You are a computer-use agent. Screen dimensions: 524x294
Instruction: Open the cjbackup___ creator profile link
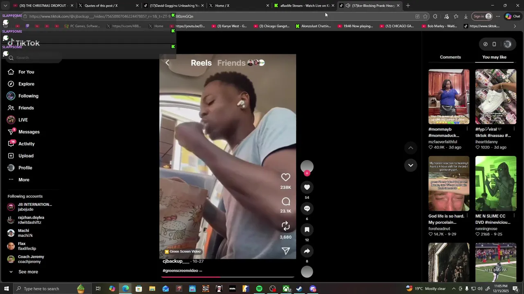(x=176, y=261)
